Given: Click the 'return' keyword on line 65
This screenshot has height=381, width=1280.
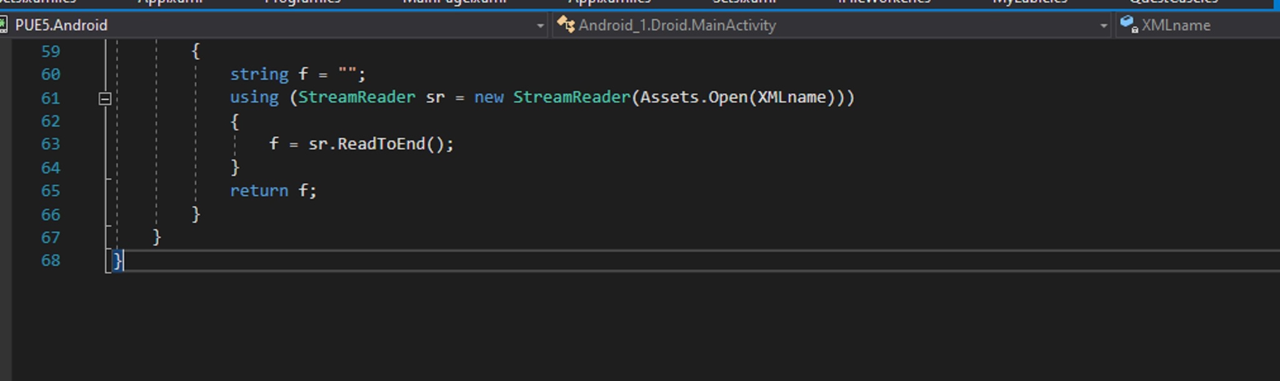Looking at the screenshot, I should point(259,190).
